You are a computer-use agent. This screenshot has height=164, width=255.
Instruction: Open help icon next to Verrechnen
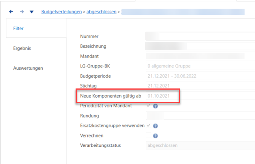(156, 136)
